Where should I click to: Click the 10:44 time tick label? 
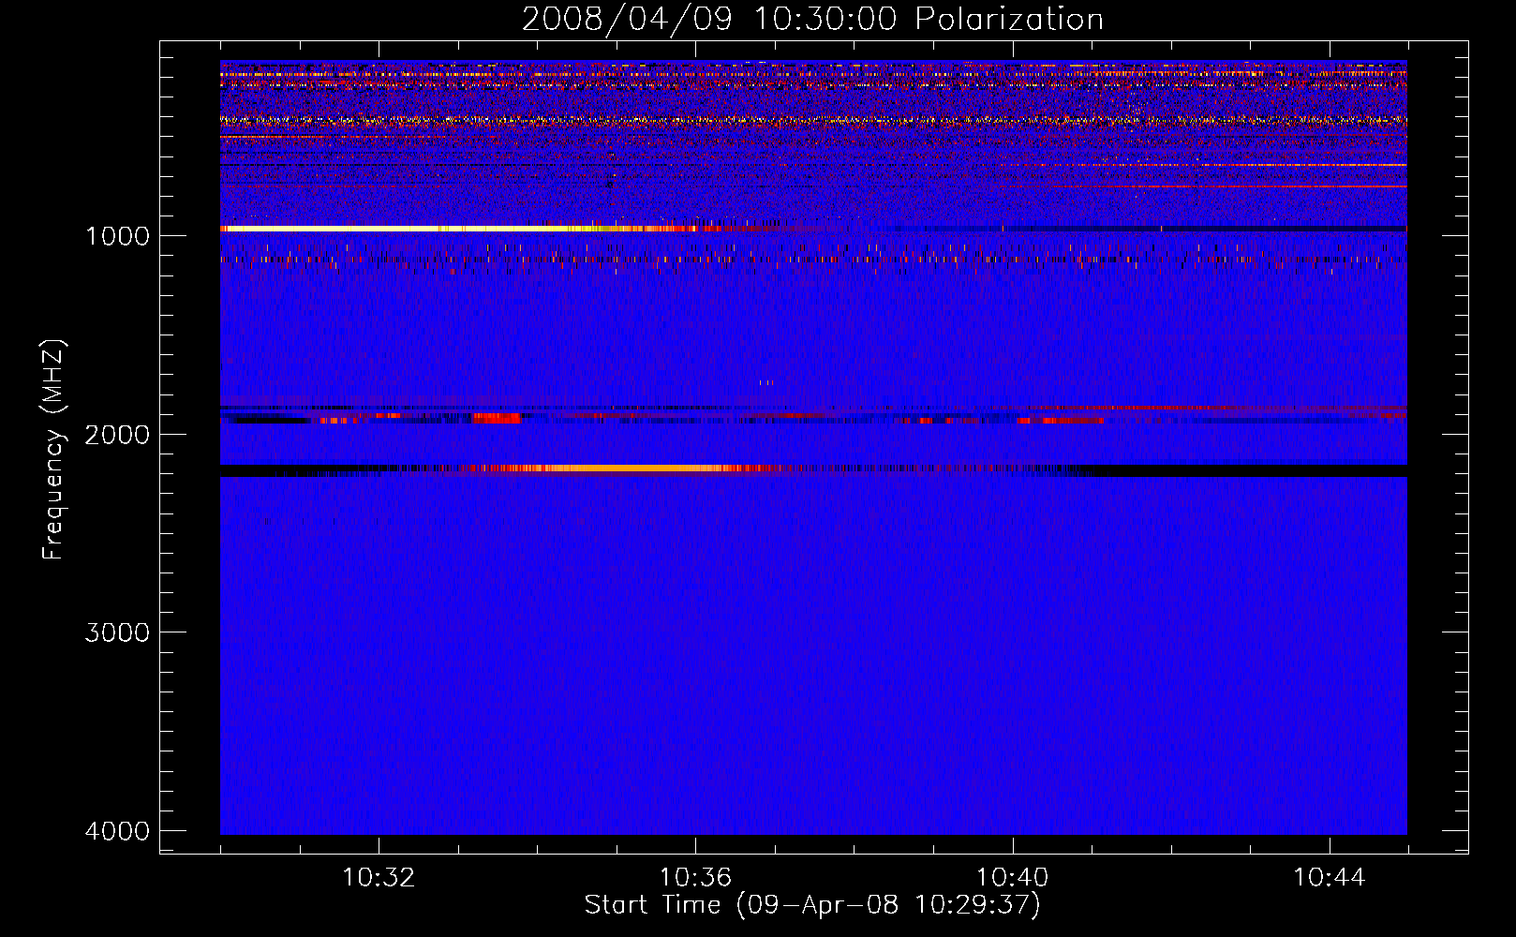[x=1330, y=878]
